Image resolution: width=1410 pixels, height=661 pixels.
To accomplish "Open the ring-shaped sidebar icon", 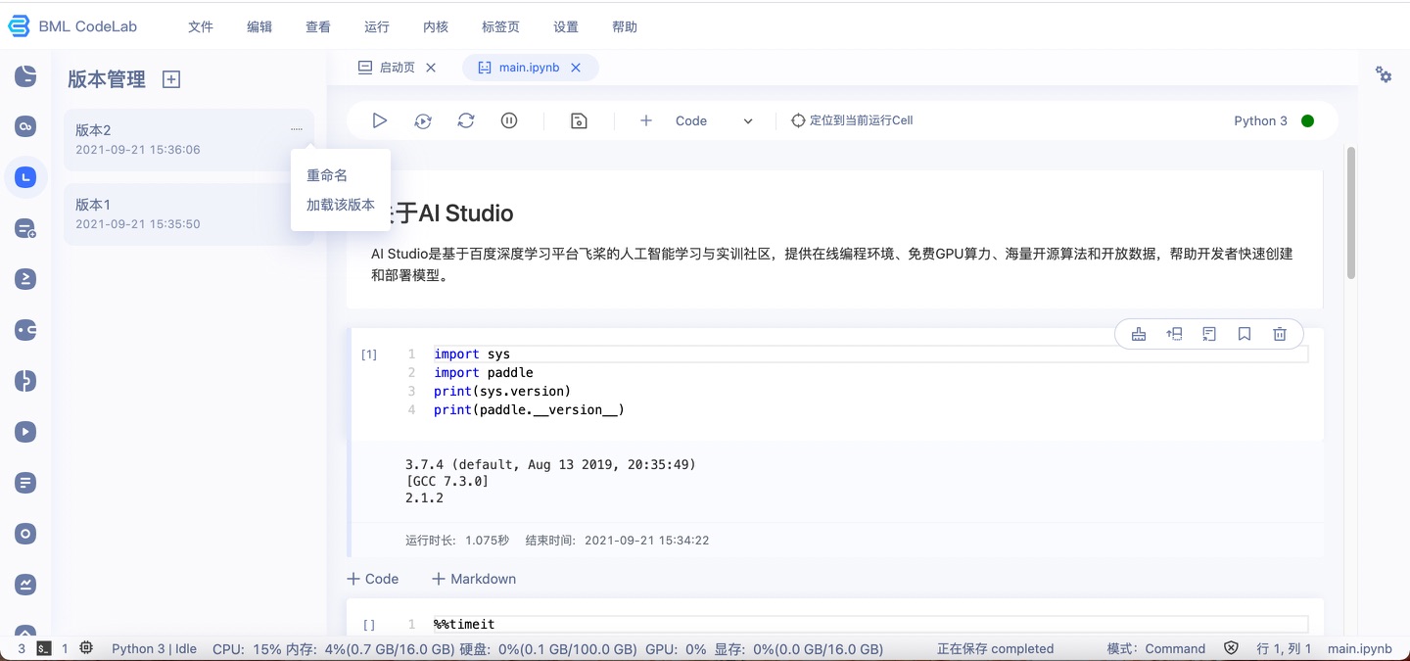I will (x=25, y=534).
